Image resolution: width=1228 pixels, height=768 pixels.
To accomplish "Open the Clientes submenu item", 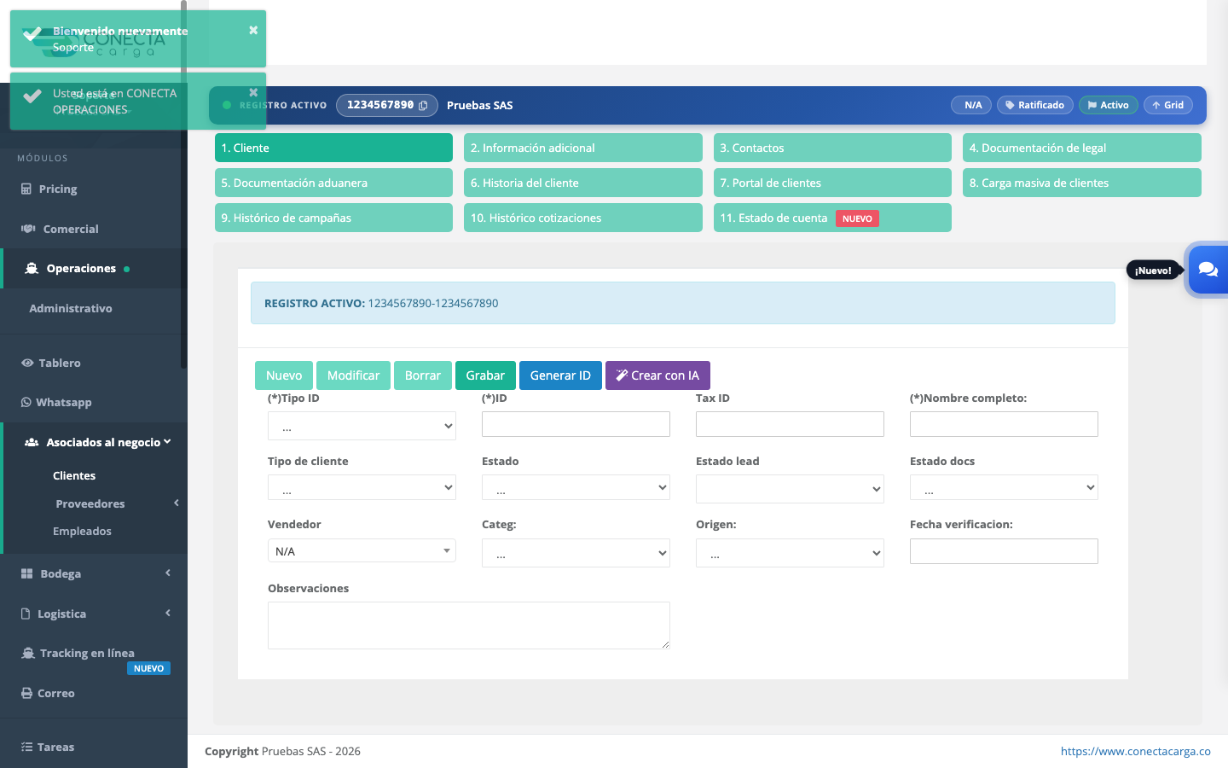I will pyautogui.click(x=74, y=475).
